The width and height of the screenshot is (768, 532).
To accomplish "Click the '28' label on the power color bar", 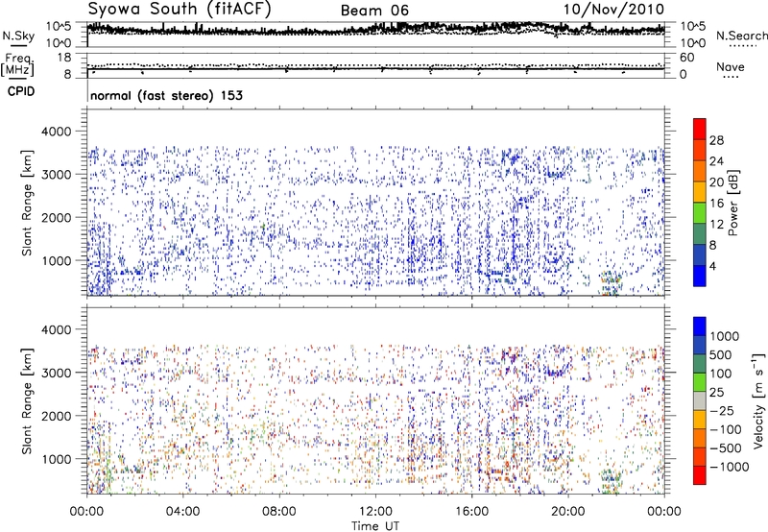I will [716, 140].
